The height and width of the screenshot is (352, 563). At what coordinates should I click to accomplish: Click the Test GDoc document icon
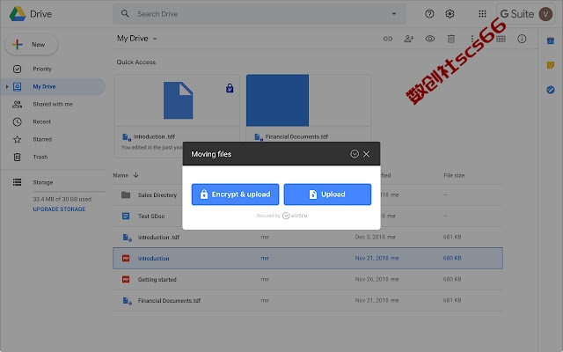[x=126, y=216]
